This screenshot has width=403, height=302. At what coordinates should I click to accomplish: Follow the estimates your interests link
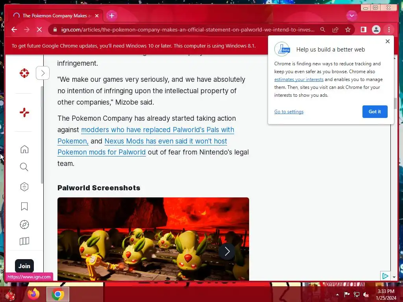[299, 79]
